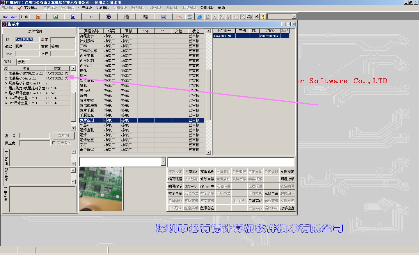This screenshot has width=419, height=255.
Task: Click scroll-down arrow of parameter table
Action: 74,128
